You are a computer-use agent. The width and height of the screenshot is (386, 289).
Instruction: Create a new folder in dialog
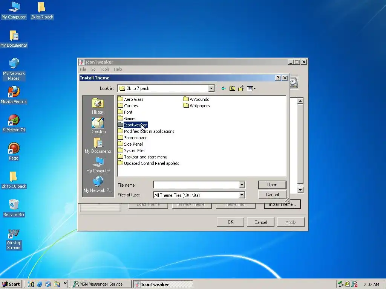pos(241,88)
